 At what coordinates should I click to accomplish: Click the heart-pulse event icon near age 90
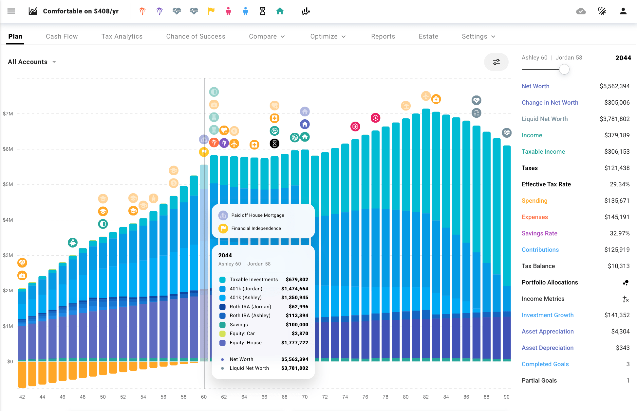[507, 133]
